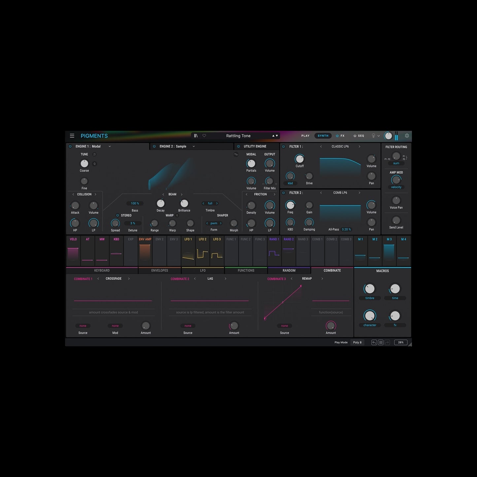Viewport: 477px width, 477px height.
Task: Select the next Collision type
Action: (95, 194)
